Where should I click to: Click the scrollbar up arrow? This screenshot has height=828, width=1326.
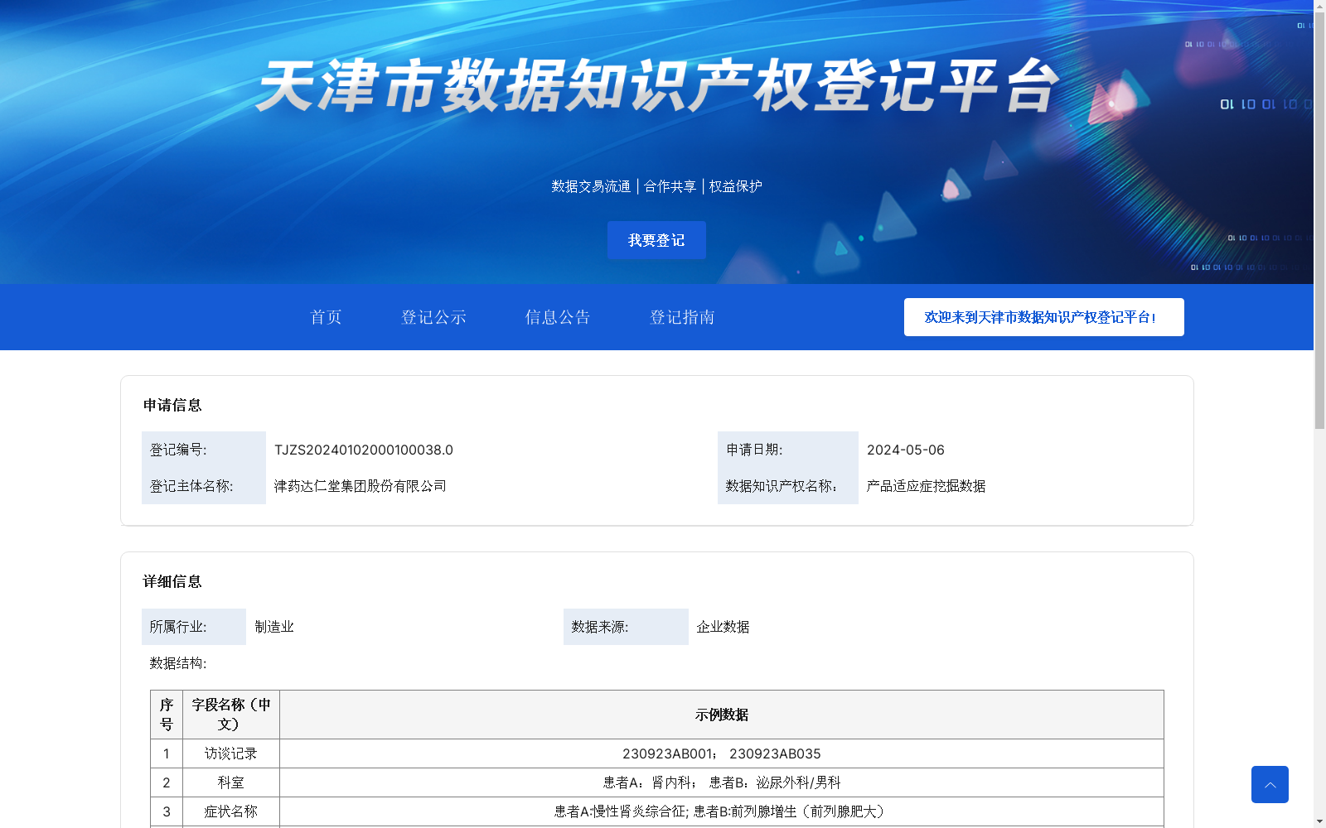(x=1319, y=6)
